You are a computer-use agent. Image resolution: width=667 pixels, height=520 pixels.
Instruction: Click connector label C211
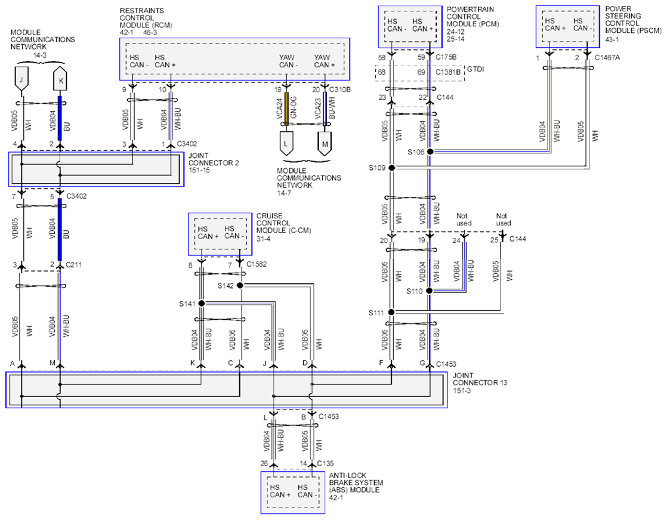tap(73, 265)
